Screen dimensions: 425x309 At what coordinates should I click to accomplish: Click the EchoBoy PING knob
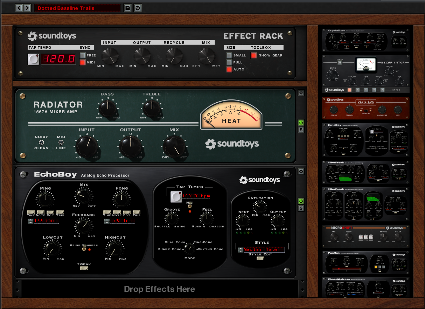pos(46,199)
